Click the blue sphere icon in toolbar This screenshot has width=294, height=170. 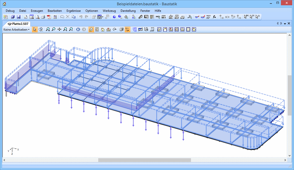click(114, 17)
